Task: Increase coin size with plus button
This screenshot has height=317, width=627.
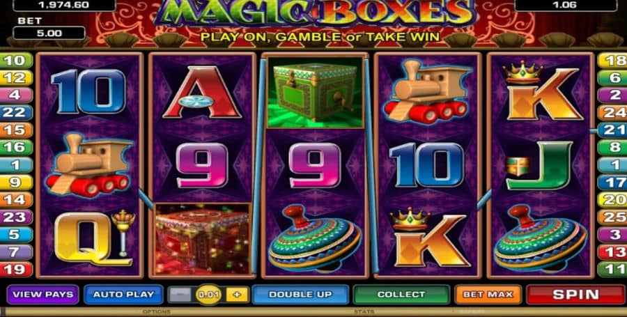Action: coord(237,295)
